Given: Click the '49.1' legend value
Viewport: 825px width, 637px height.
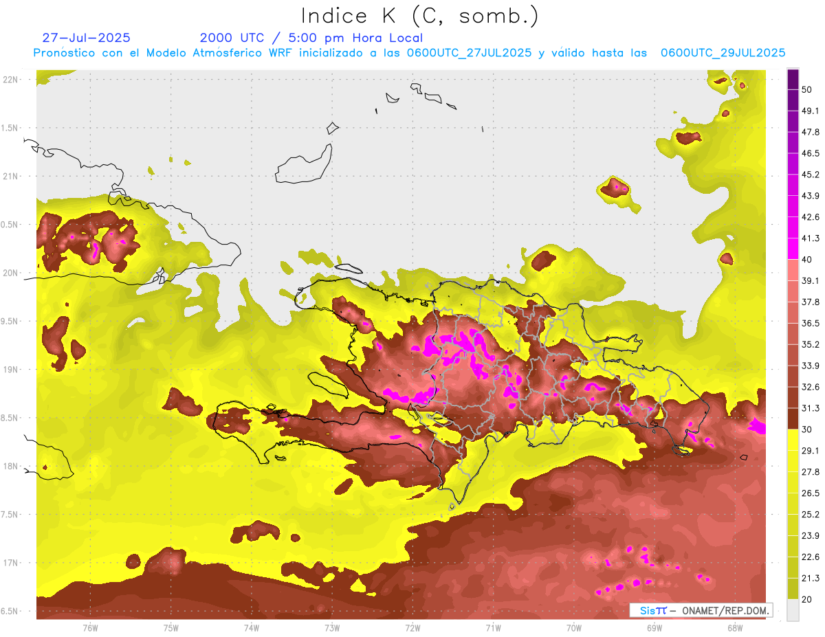Looking at the screenshot, I should click(811, 111).
